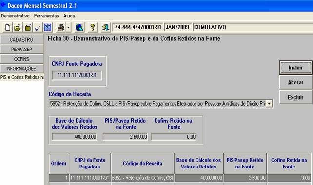The height and width of the screenshot is (185, 313).
Task: Open the Ajuda menu
Action: coord(69,16)
